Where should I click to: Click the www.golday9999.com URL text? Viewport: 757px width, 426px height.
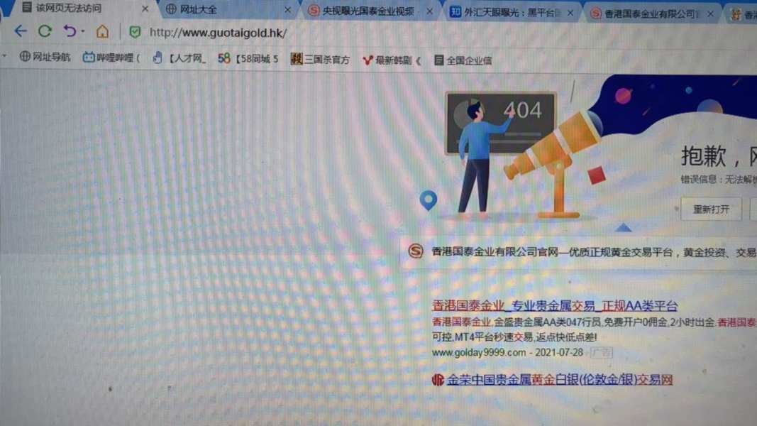pos(478,353)
